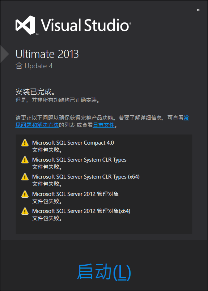
Task: Select Microsoft SQL Server 2012 管理对象(x64) entry
Action: 81,211
